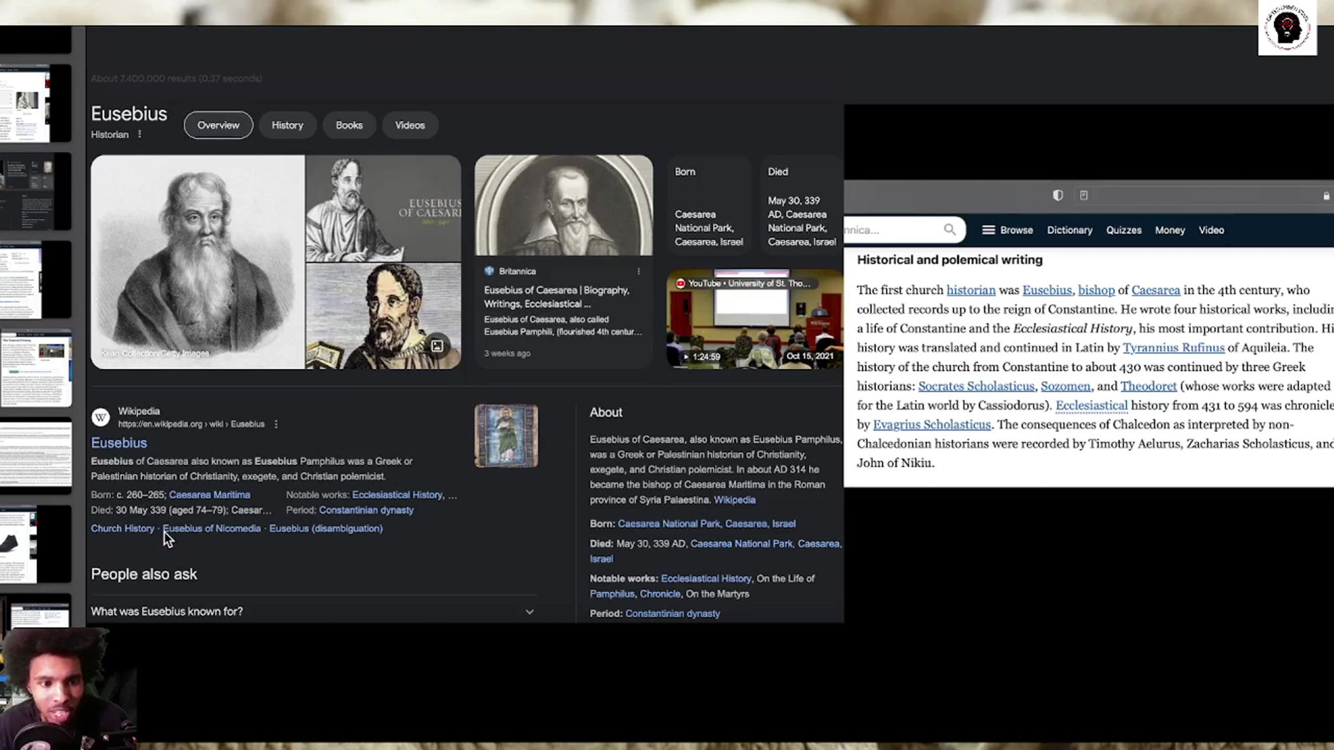Click the reader page icon in the browser toolbar
This screenshot has height=750, width=1334.
[x=1083, y=195]
